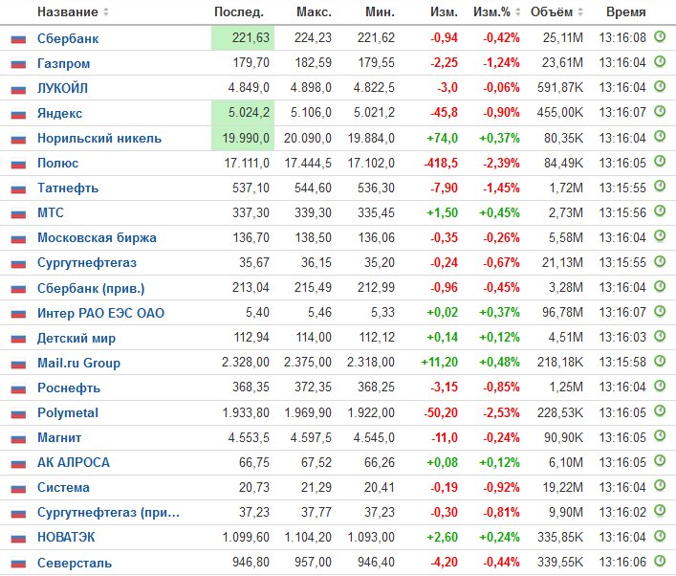Click the clock icon in the АК АЛРОСА row

pyautogui.click(x=660, y=461)
